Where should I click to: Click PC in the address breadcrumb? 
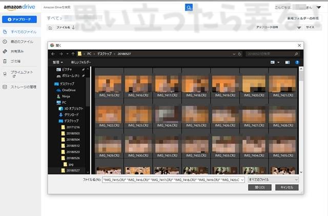(89, 54)
